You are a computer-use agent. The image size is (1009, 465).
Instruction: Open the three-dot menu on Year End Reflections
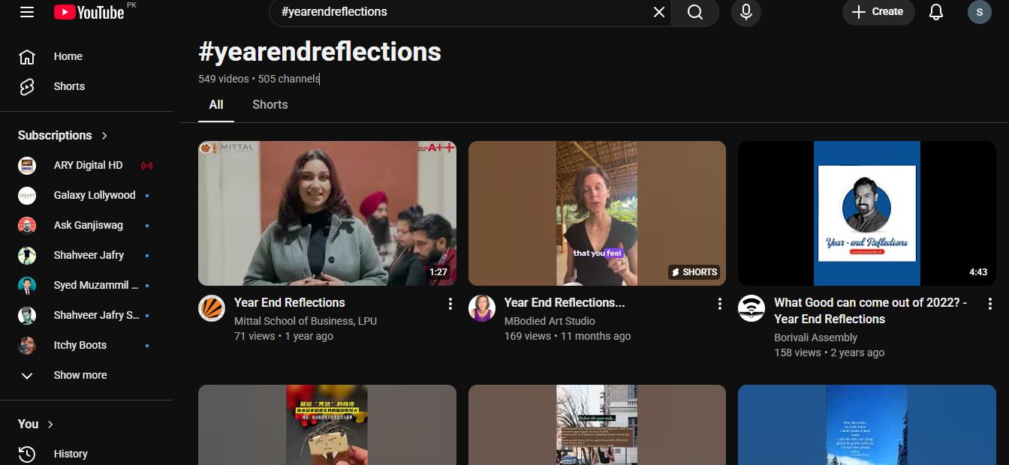point(450,303)
